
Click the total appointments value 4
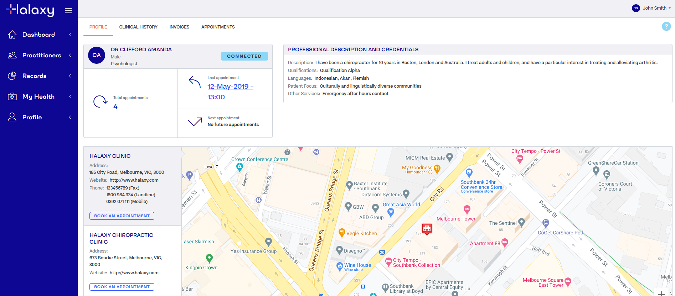[x=115, y=107]
